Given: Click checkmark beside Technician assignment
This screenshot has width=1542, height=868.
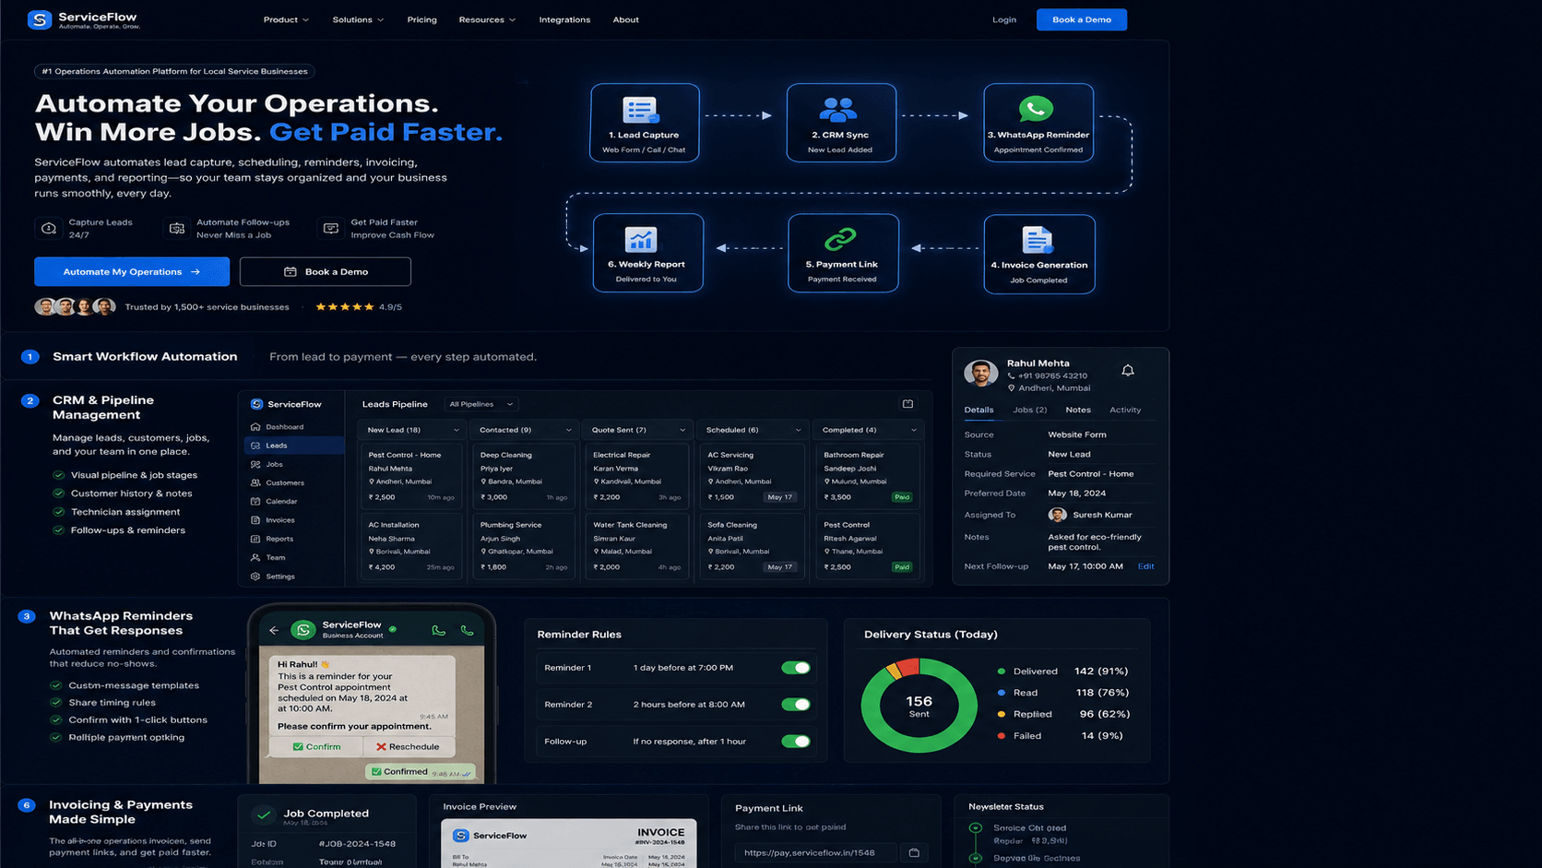Looking at the screenshot, I should [59, 512].
